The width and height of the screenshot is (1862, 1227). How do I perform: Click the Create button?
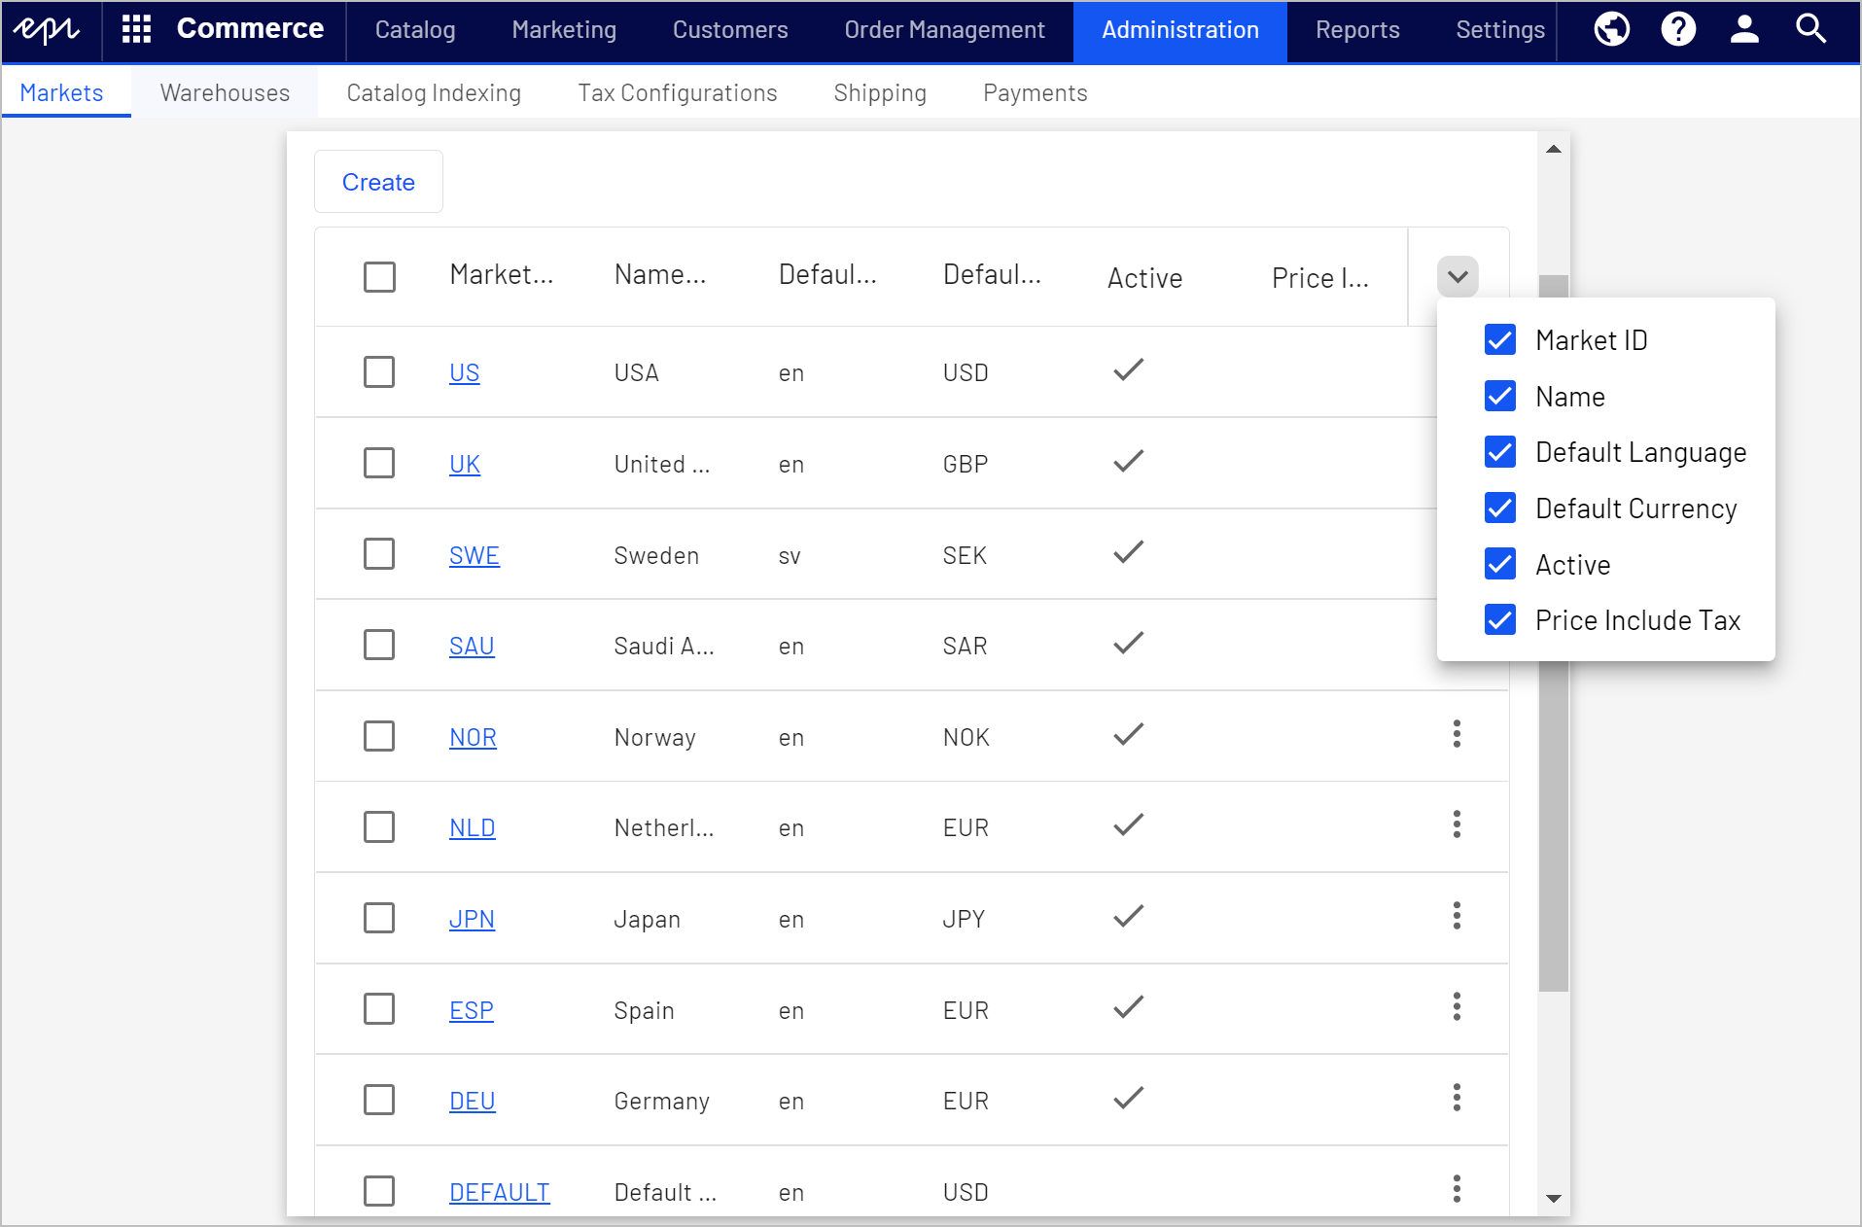point(378,182)
